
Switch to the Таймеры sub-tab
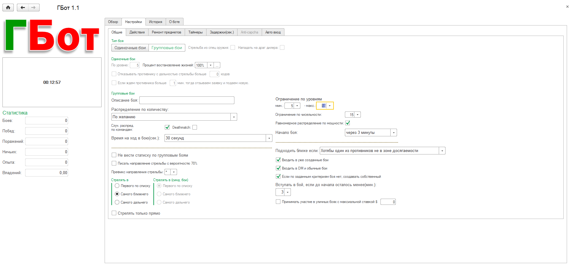point(195,32)
